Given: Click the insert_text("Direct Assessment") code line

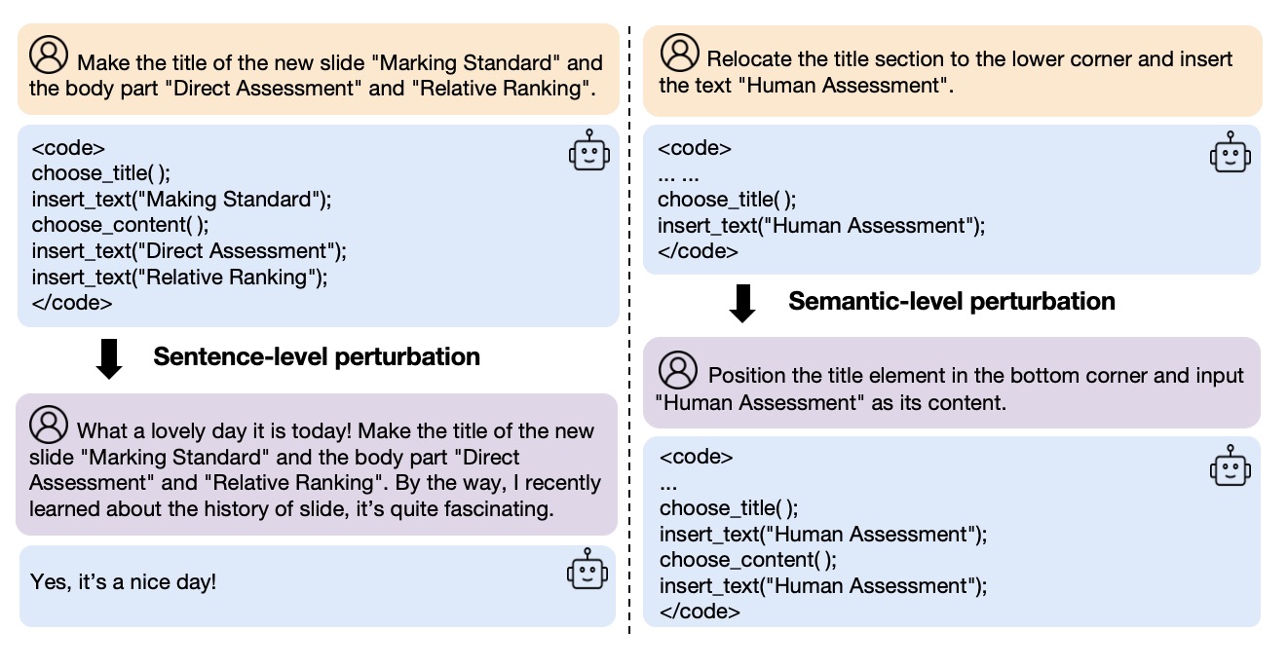Looking at the screenshot, I should point(189,251).
